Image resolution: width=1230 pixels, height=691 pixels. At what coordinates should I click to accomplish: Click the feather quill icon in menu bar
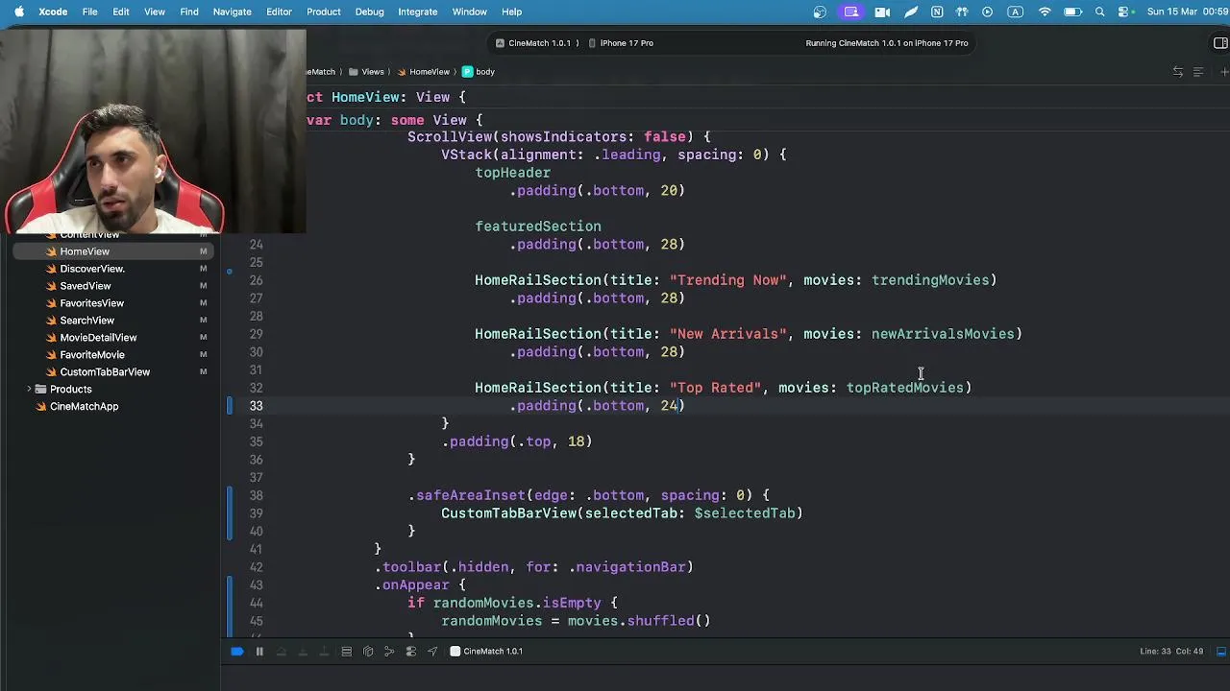pos(911,12)
